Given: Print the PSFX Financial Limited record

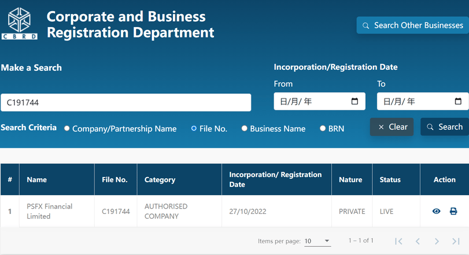Looking at the screenshot, I should click(x=453, y=212).
